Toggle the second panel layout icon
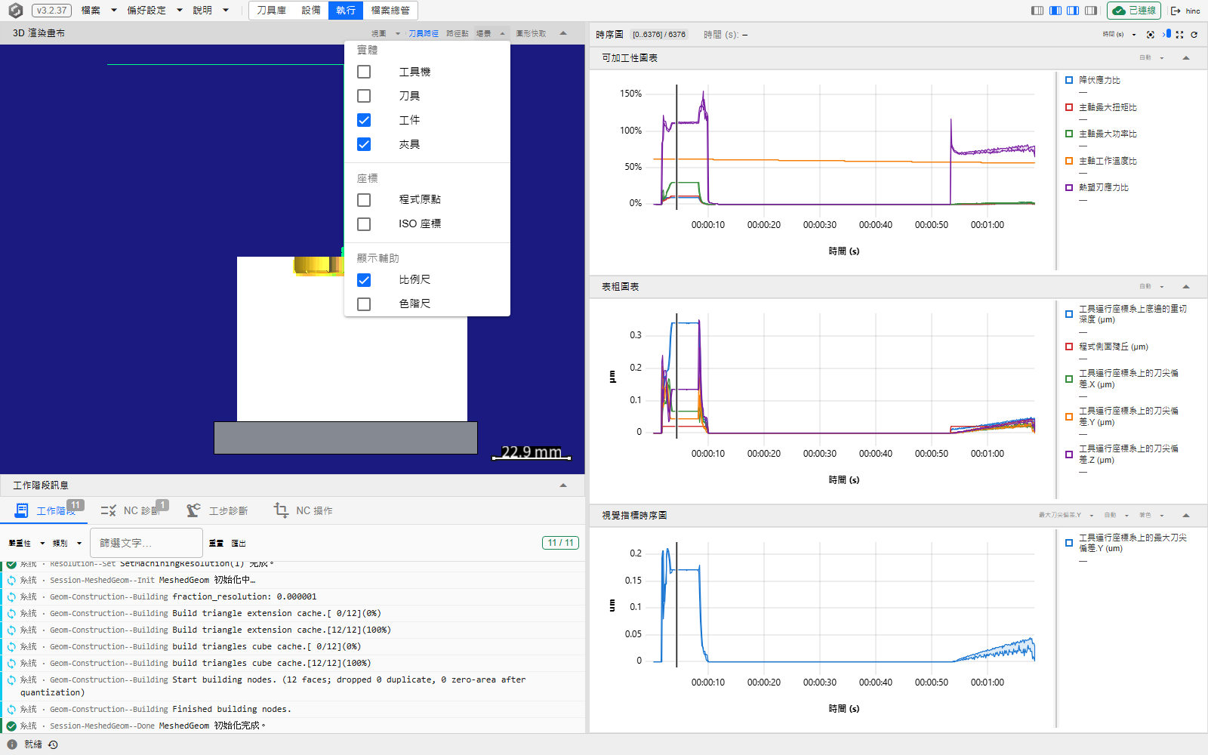1208x755 pixels. tap(1055, 11)
